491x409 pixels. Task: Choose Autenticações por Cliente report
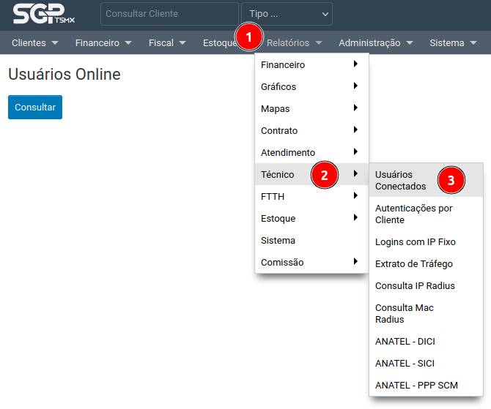(413, 214)
